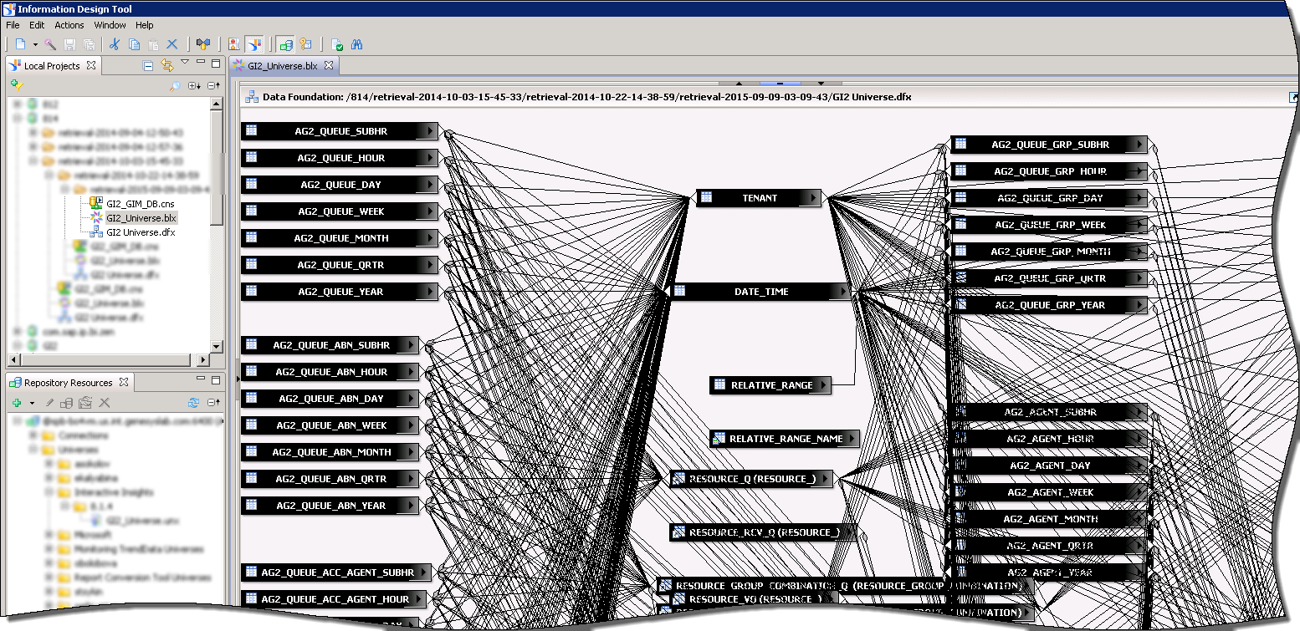1300x631 pixels.
Task: Click the Local Projects scrollbar down arrow
Action: click(x=216, y=347)
